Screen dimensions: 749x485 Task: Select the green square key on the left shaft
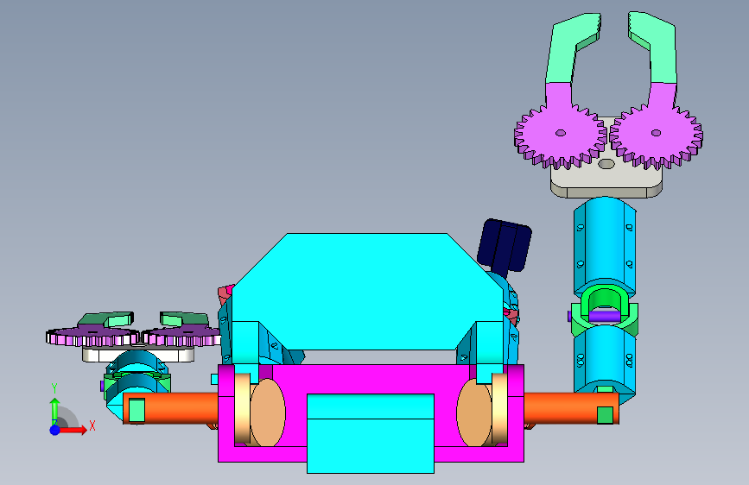coord(136,411)
